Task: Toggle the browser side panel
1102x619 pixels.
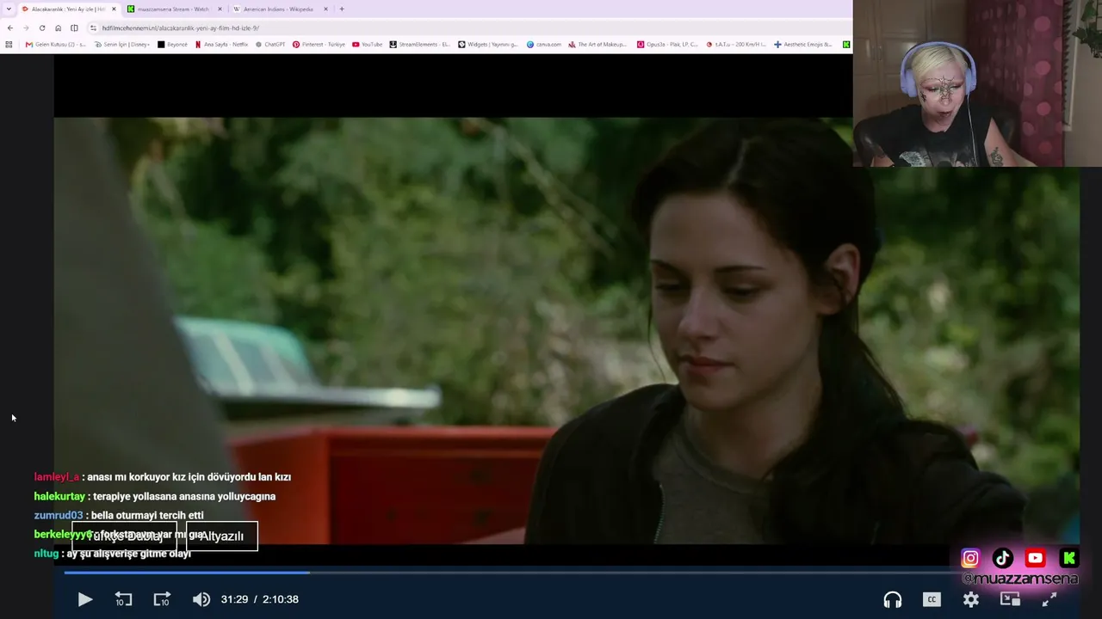Action: [x=74, y=28]
